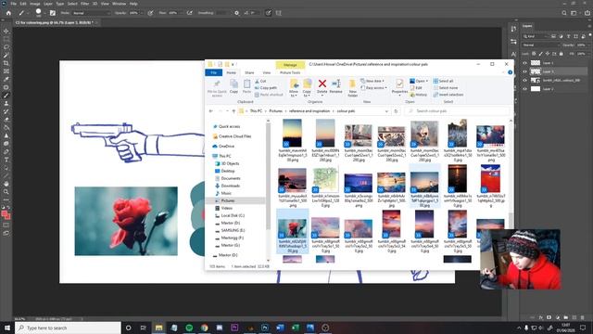The image size is (593, 334).
Task: Select the Hand tool in Photoshop
Action: tap(6, 184)
